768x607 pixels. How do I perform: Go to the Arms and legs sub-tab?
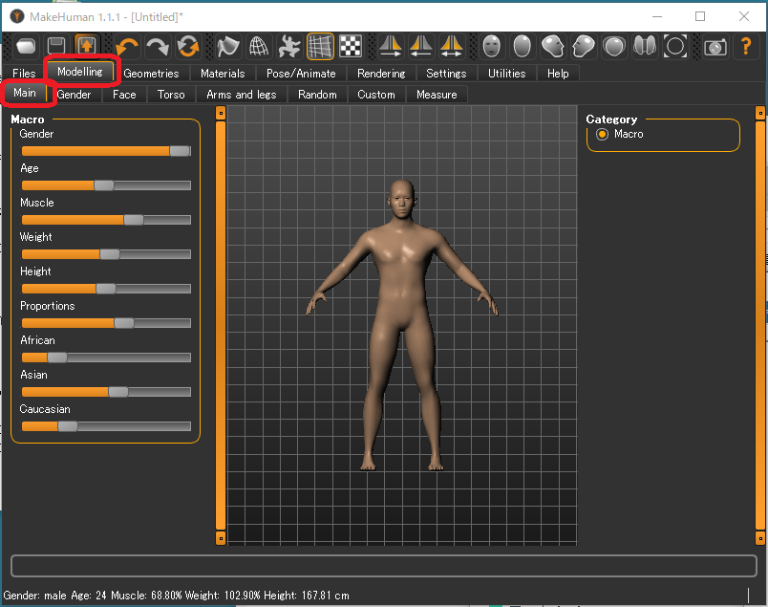pos(242,95)
